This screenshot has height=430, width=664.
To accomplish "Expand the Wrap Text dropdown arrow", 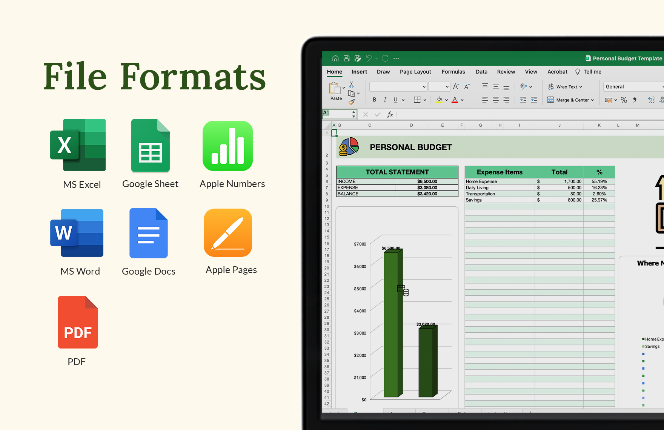I will coord(581,87).
